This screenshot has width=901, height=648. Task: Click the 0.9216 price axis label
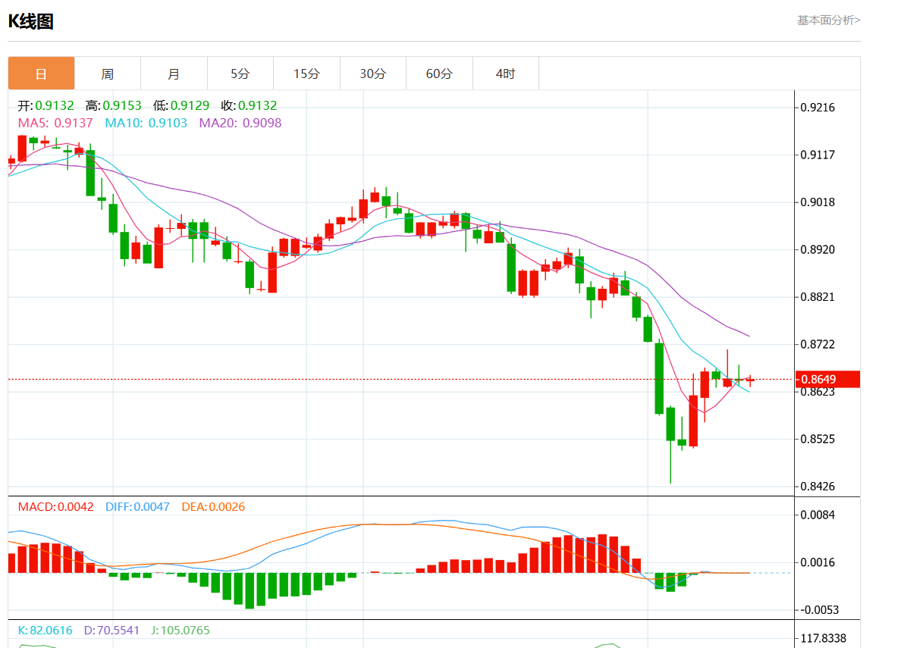click(818, 108)
